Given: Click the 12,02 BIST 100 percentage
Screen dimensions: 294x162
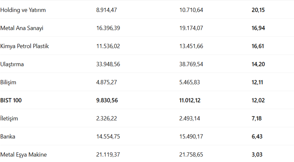Looking at the screenshot, I should pyautogui.click(x=258, y=100).
